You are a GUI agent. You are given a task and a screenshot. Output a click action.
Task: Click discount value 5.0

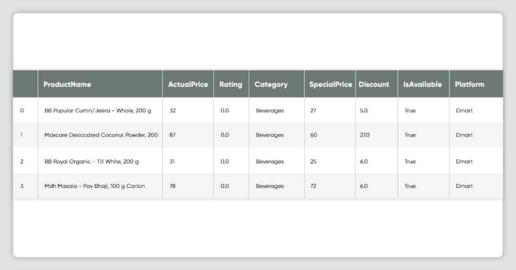click(x=364, y=111)
